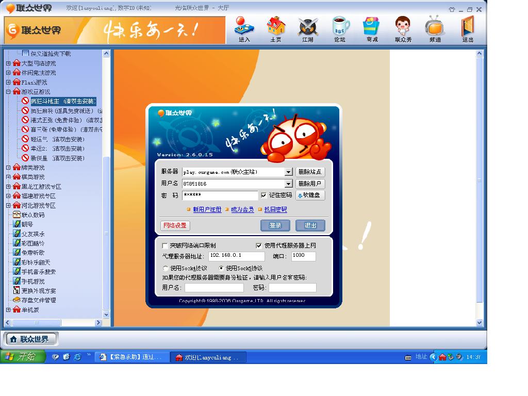Click the 进入 joystick toolbar icon
The height and width of the screenshot is (396, 528).
244,29
